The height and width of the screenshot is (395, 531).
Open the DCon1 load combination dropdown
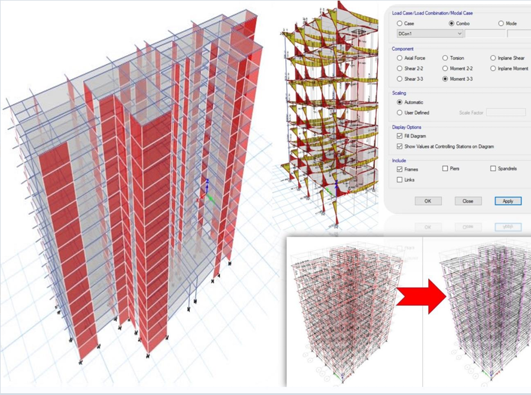(x=430, y=34)
